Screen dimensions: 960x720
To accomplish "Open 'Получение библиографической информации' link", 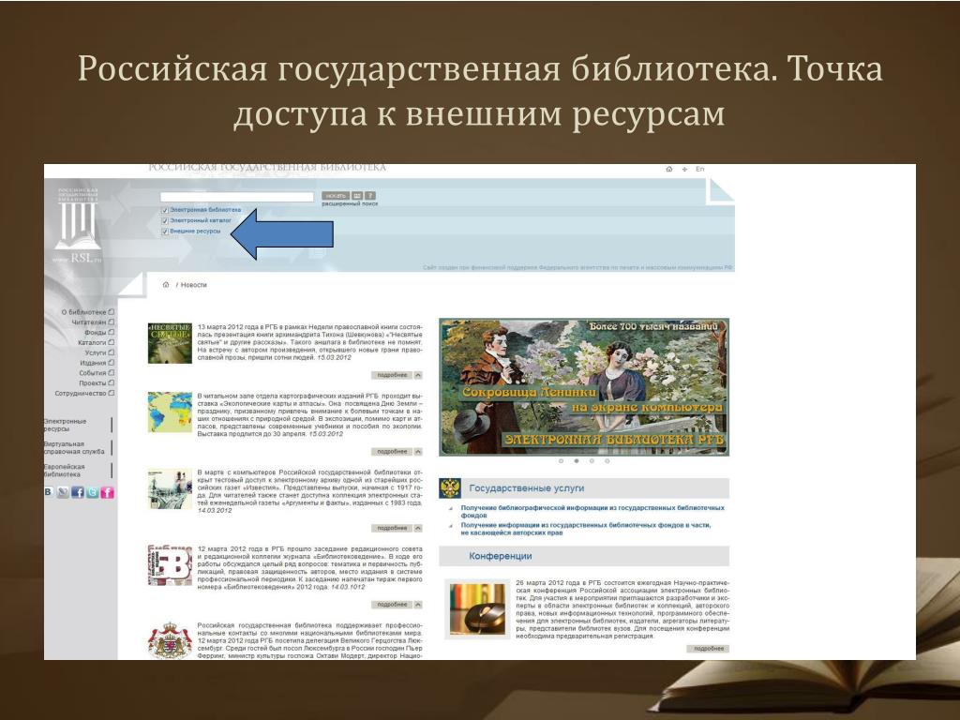I will 592,512.
